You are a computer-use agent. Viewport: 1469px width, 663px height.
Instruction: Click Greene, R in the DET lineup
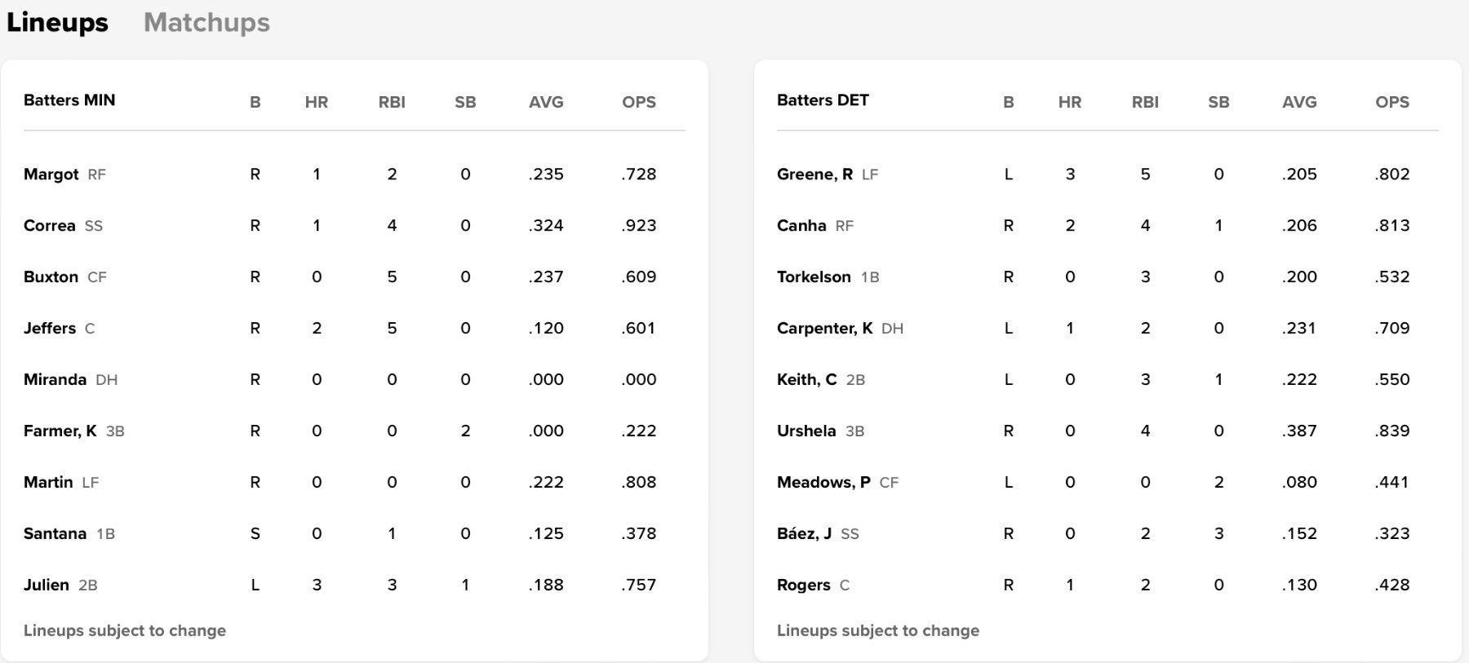pos(814,175)
